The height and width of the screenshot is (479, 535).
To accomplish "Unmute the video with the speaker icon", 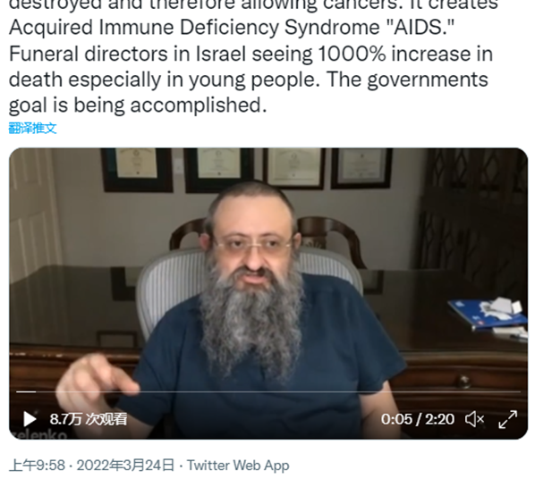I will 474,418.
